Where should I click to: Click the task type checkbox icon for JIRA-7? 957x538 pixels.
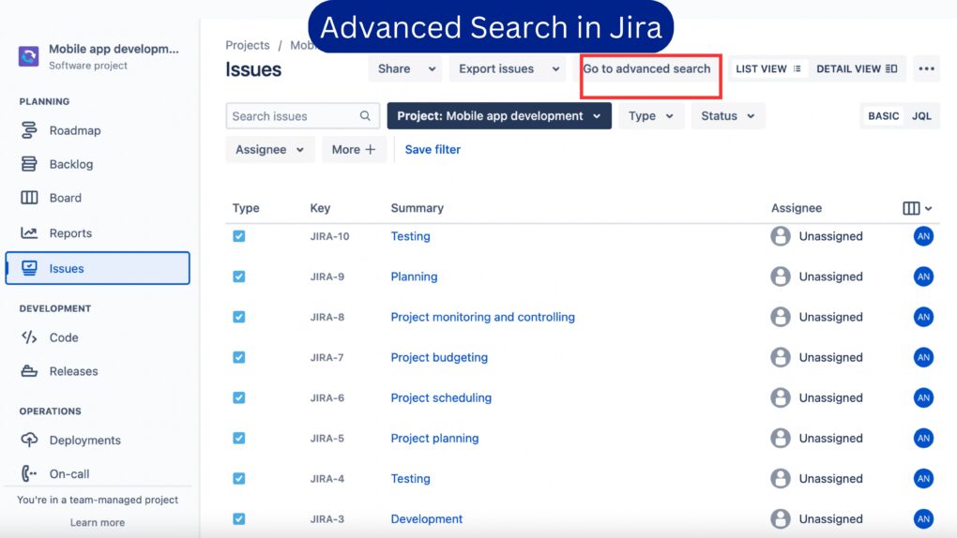(x=238, y=357)
